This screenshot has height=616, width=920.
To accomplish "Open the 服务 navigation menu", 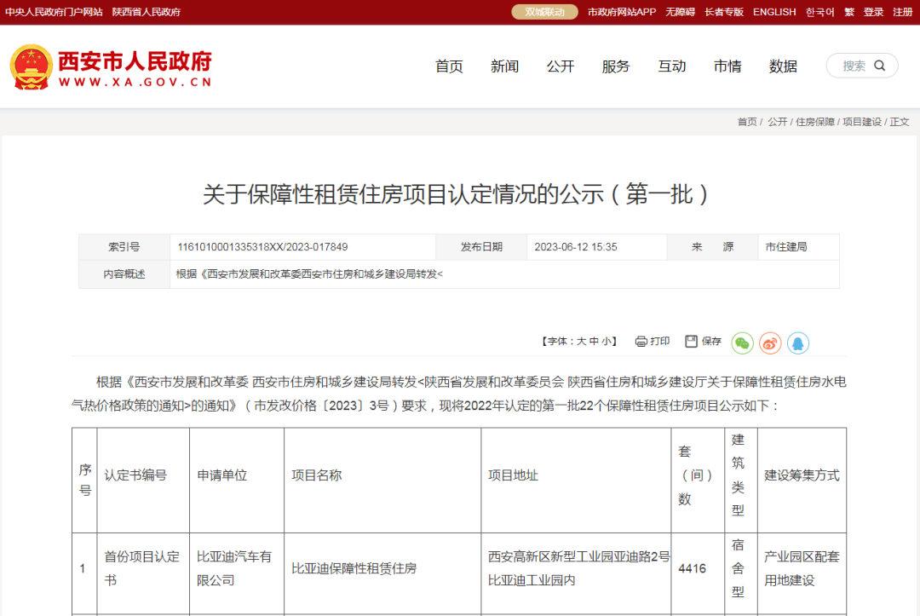I will 616,66.
